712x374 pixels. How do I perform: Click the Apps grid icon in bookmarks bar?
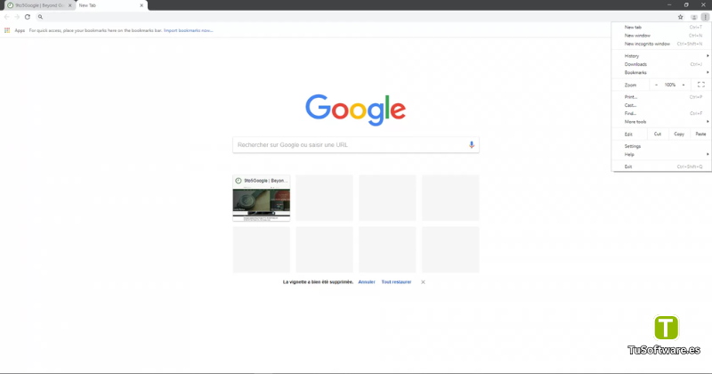(7, 30)
